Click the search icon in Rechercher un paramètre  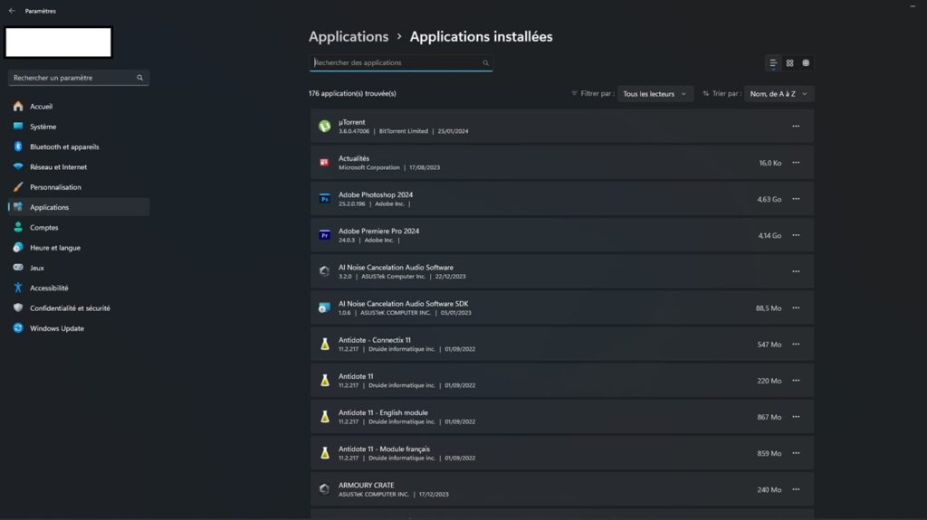click(x=140, y=78)
